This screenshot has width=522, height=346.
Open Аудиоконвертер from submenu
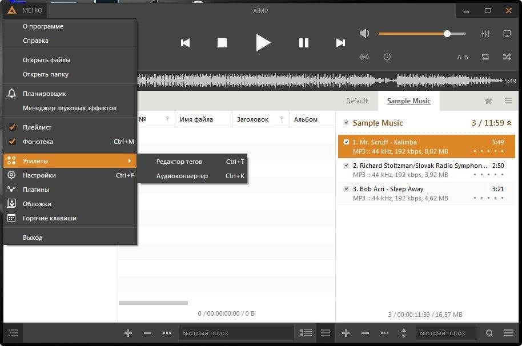click(x=192, y=176)
